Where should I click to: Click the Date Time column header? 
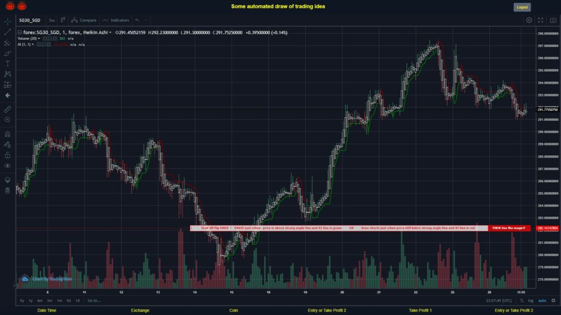pyautogui.click(x=47, y=311)
